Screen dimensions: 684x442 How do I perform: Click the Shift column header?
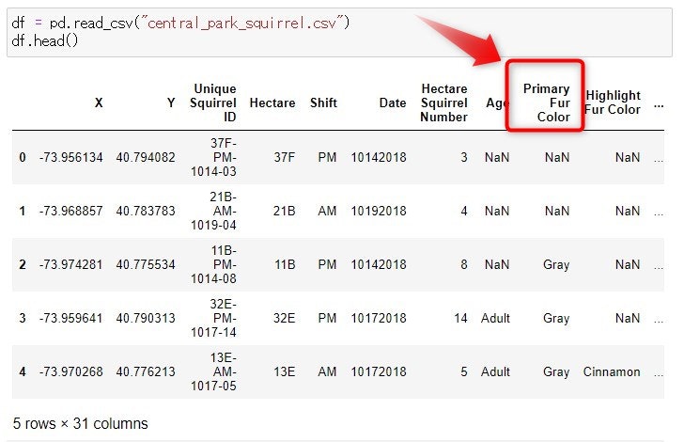coord(323,103)
